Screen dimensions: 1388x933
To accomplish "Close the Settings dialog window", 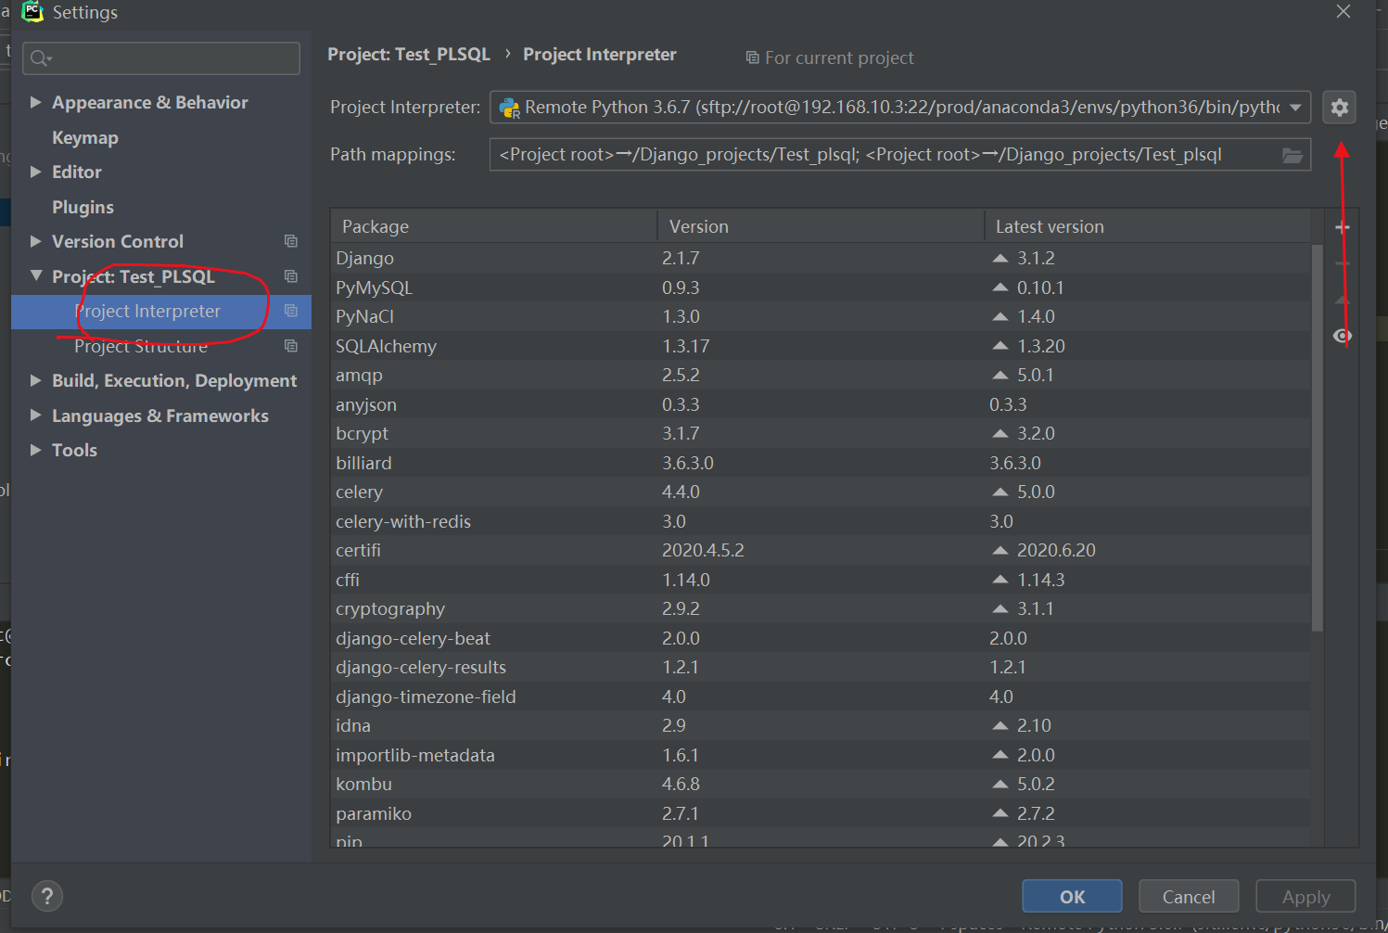I will click(x=1343, y=11).
